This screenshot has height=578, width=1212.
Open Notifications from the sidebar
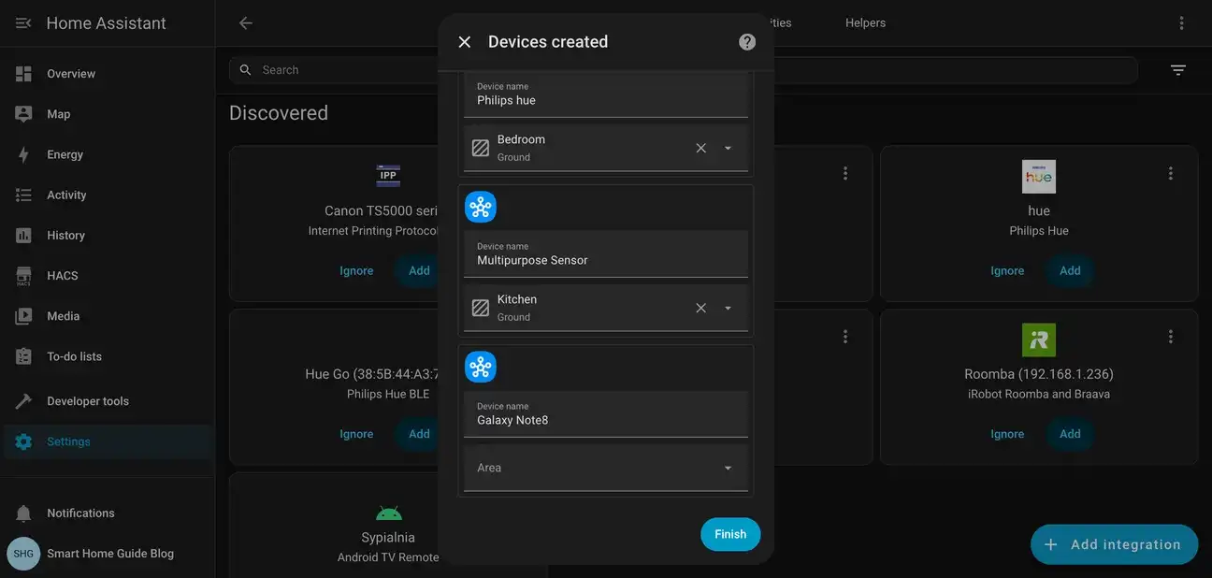click(x=80, y=513)
